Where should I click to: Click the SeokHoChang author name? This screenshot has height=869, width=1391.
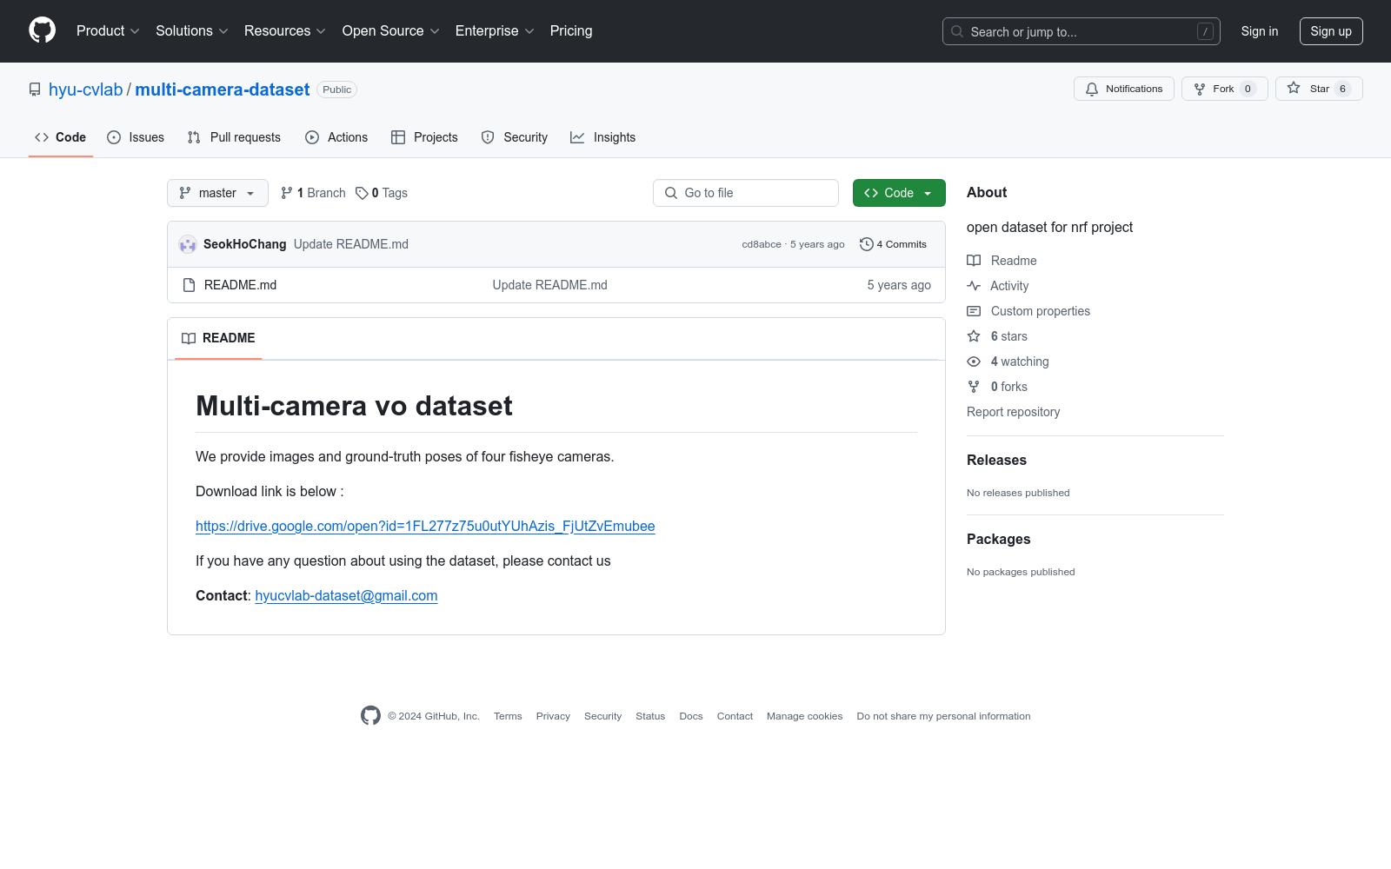click(245, 244)
